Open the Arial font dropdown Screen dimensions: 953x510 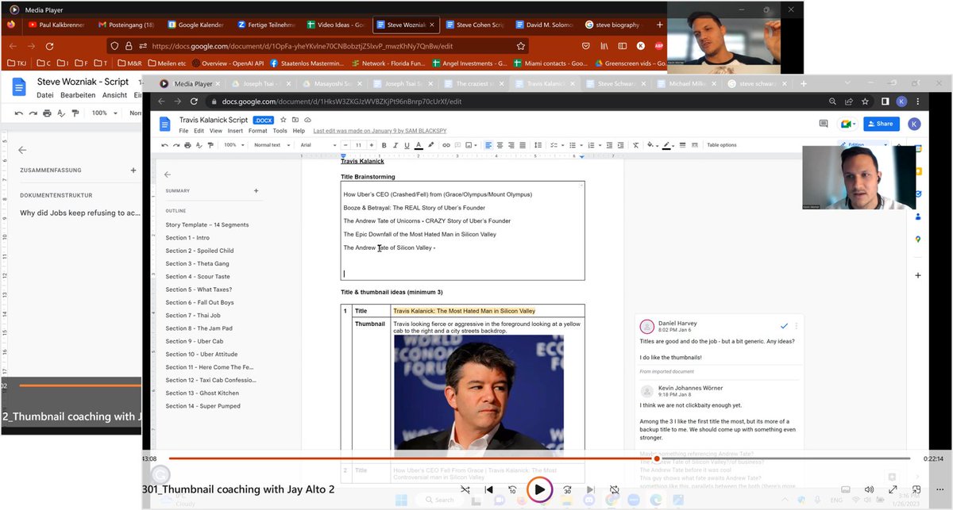318,145
